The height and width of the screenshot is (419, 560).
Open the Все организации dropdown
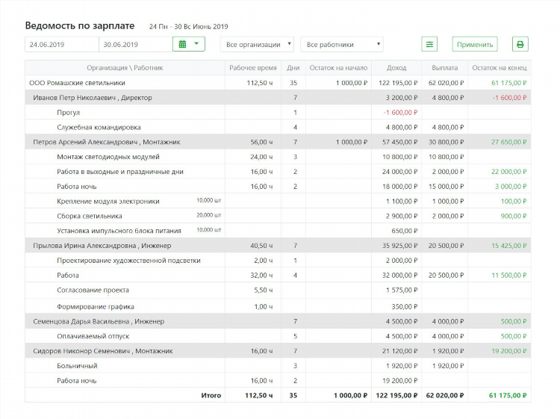[x=257, y=44]
